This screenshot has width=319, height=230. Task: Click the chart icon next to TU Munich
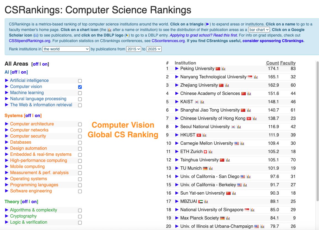point(211,169)
